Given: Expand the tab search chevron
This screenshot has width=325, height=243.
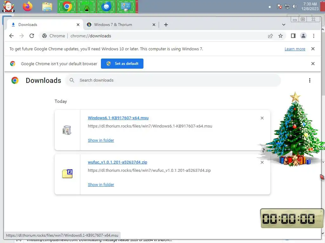Looking at the screenshot, I should coord(283,25).
